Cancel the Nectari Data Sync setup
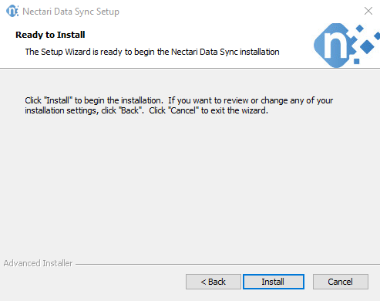The width and height of the screenshot is (380, 301). point(341,282)
